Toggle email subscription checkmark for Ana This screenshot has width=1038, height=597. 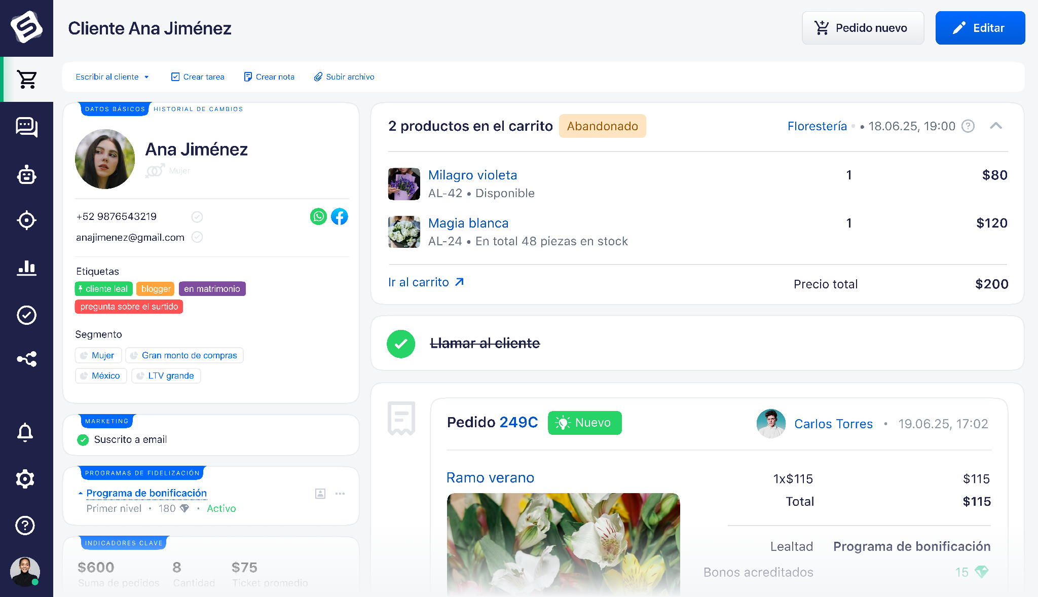click(x=83, y=440)
